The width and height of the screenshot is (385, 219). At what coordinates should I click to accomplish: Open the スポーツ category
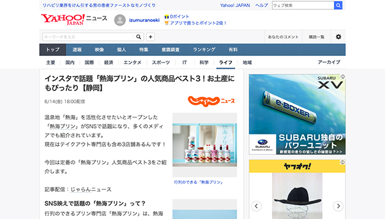click(161, 63)
